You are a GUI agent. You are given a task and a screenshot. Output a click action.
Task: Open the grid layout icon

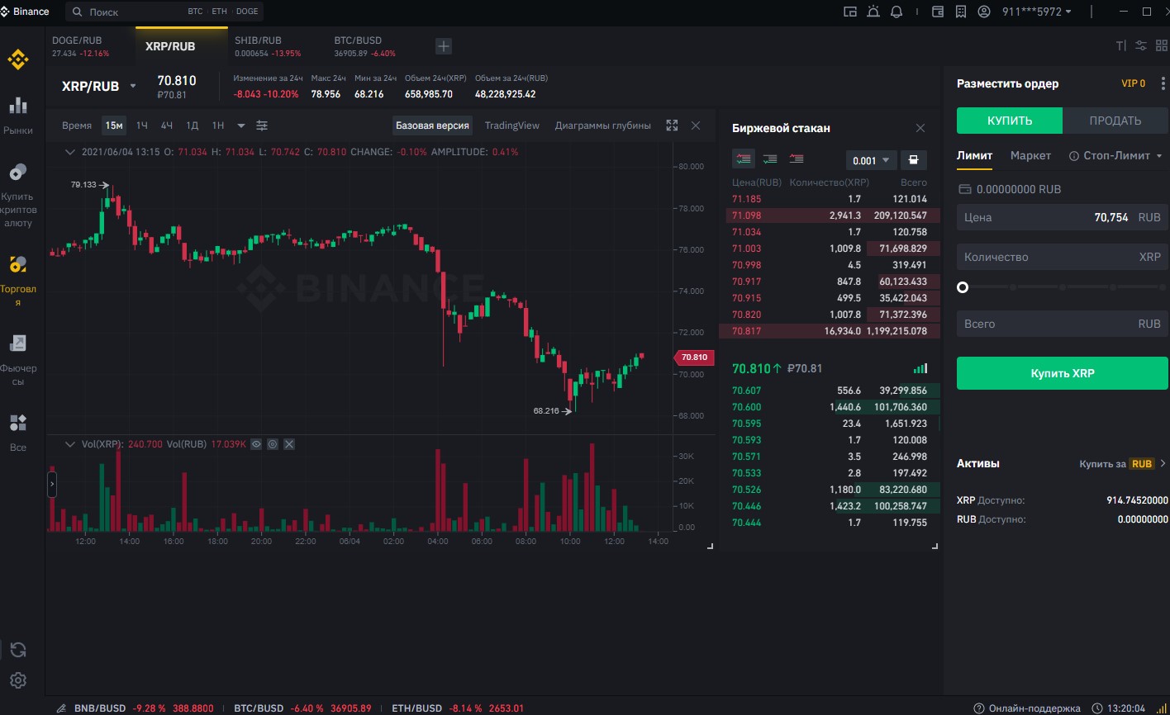[1162, 46]
